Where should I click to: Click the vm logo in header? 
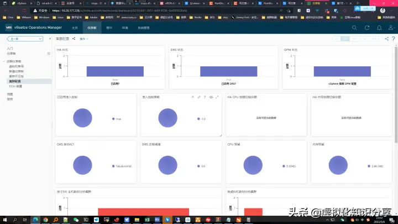click(x=9, y=28)
